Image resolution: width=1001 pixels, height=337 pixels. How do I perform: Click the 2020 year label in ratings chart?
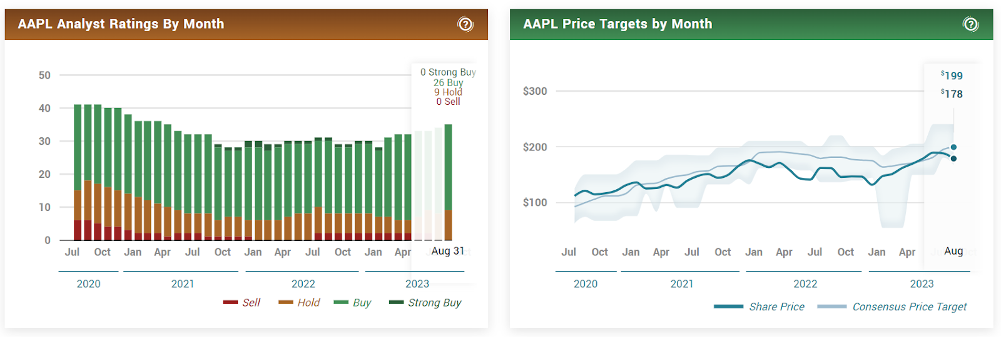pyautogui.click(x=88, y=284)
